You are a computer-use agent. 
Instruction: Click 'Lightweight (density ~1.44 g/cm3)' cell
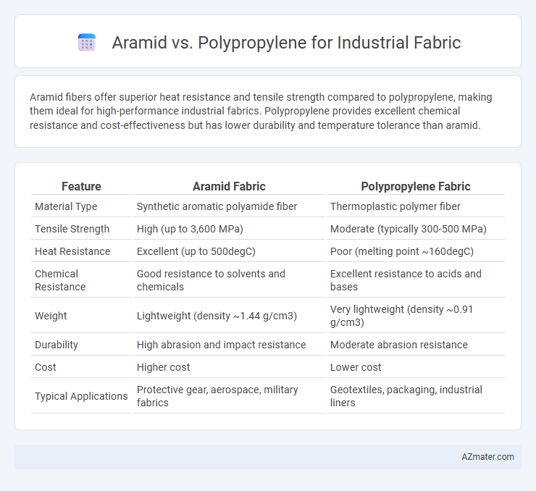(217, 316)
